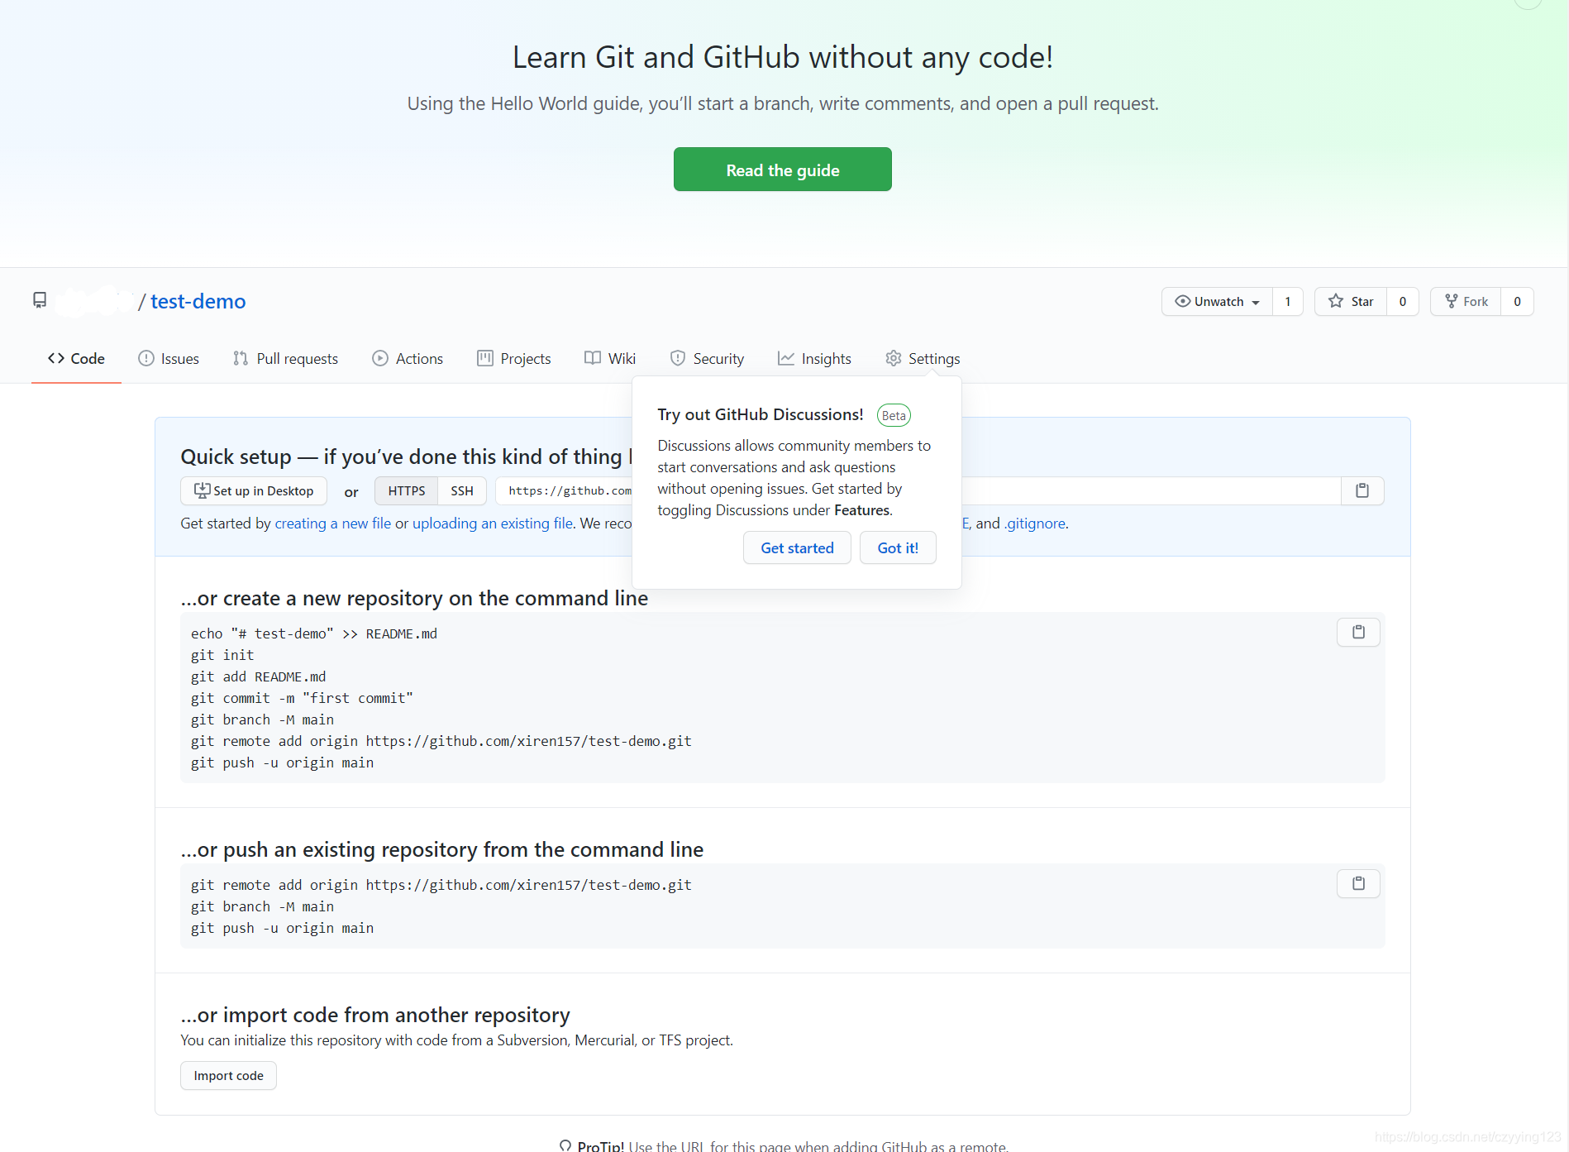
Task: Click the lightbulb icon beside ProTip!
Action: coord(565,1145)
